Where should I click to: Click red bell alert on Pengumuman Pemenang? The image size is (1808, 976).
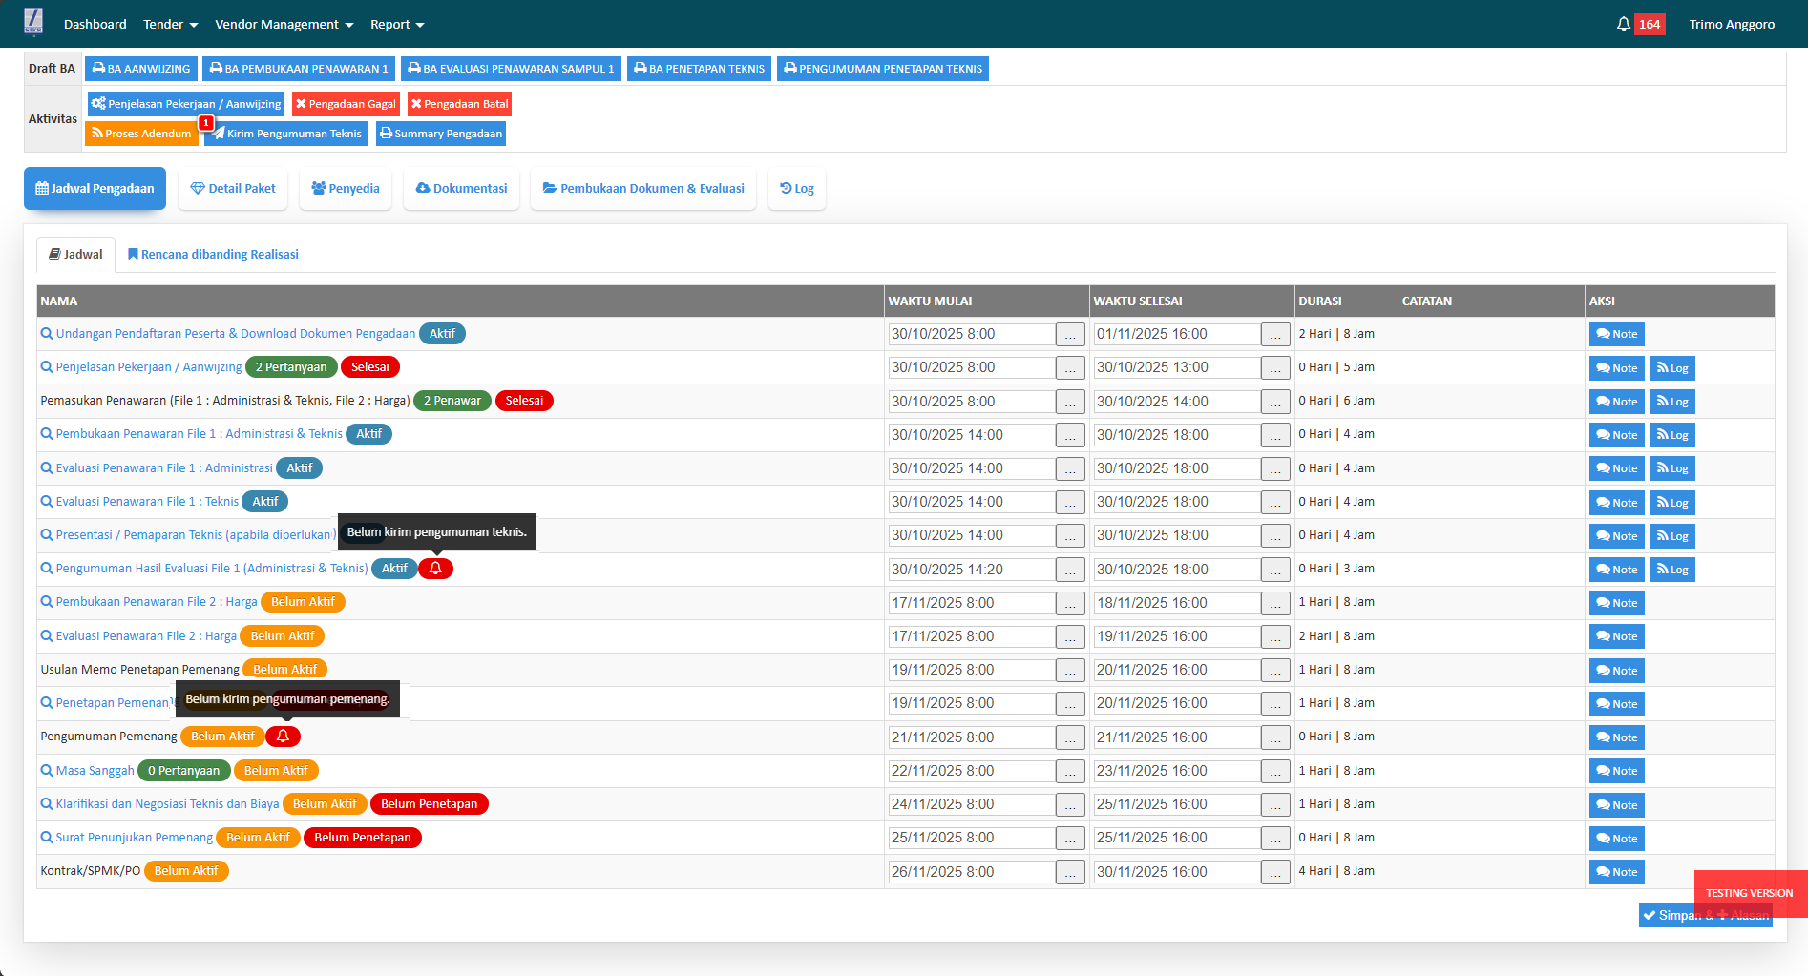(283, 737)
